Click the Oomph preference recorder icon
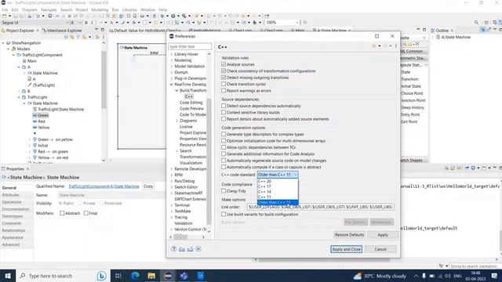This screenshot has width=502, height=282. pyautogui.click(x=198, y=249)
